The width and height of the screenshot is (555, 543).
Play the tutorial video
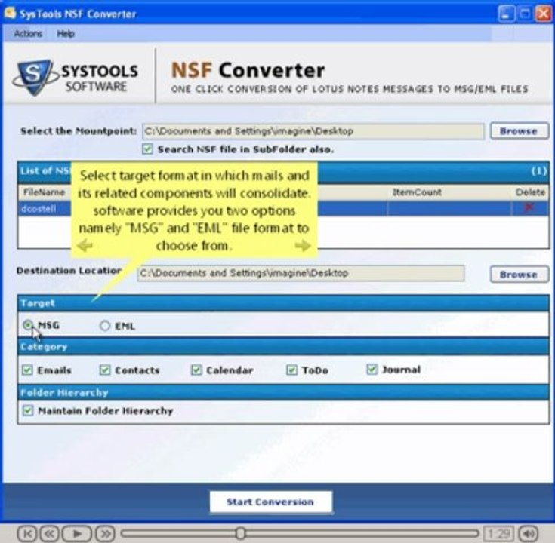77,533
